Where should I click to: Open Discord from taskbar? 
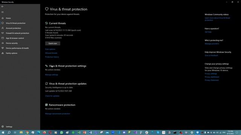pyautogui.click(x=124, y=132)
